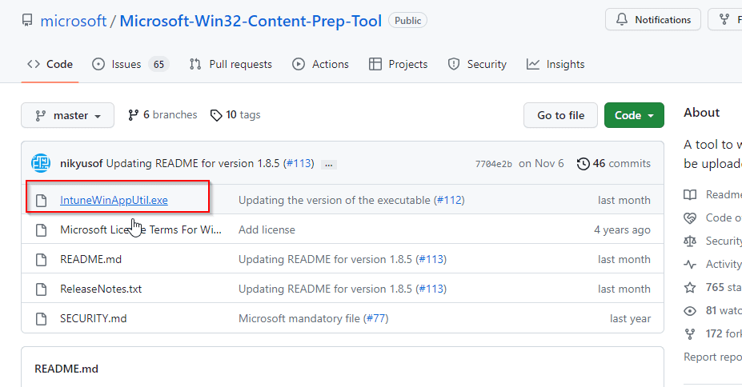Expand the master branch dropdown
Screen dimensions: 742x387
tap(67, 115)
